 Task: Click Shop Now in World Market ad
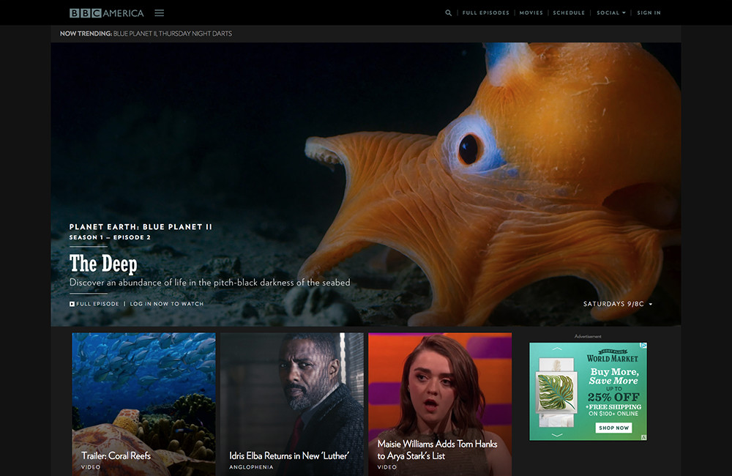tap(614, 428)
